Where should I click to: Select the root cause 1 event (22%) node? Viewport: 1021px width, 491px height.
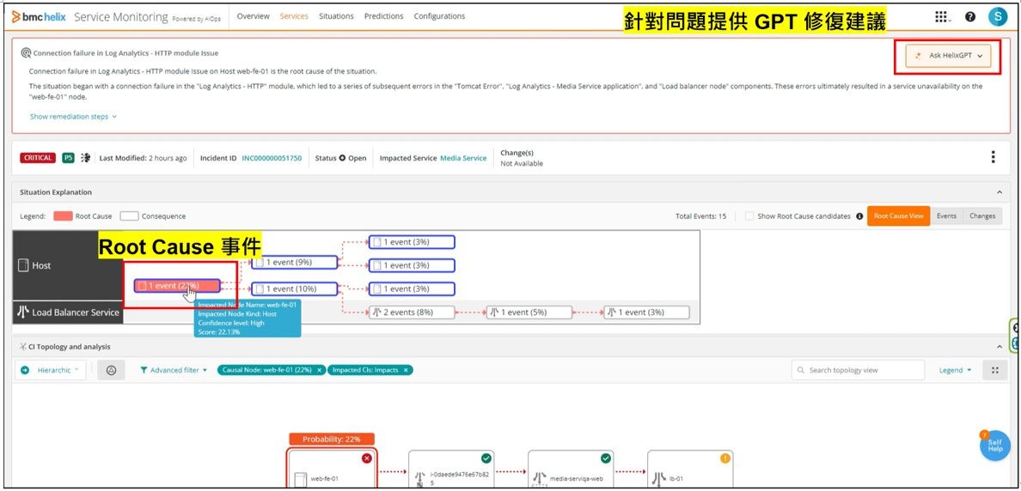click(x=177, y=286)
